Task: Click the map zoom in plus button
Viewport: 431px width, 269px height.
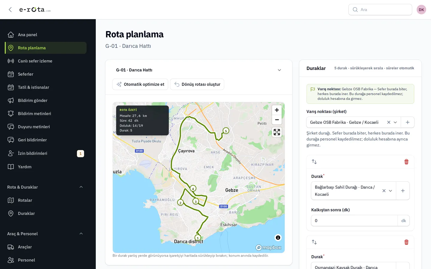Action: 277,110
